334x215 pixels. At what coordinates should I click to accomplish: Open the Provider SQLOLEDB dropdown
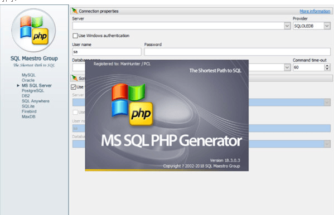tap(327, 26)
